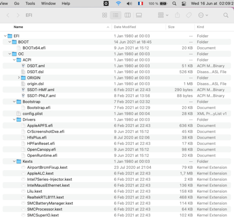Open the More actions ellipsis menu

(x=203, y=15)
